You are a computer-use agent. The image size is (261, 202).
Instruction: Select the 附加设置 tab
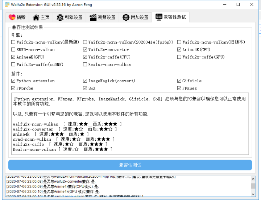tap(136, 17)
